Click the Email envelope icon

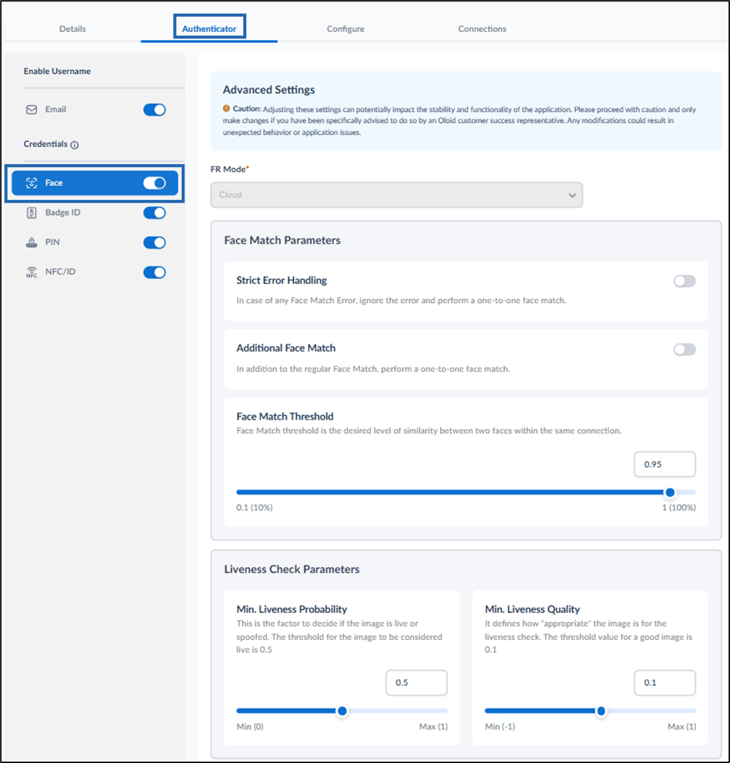click(32, 109)
